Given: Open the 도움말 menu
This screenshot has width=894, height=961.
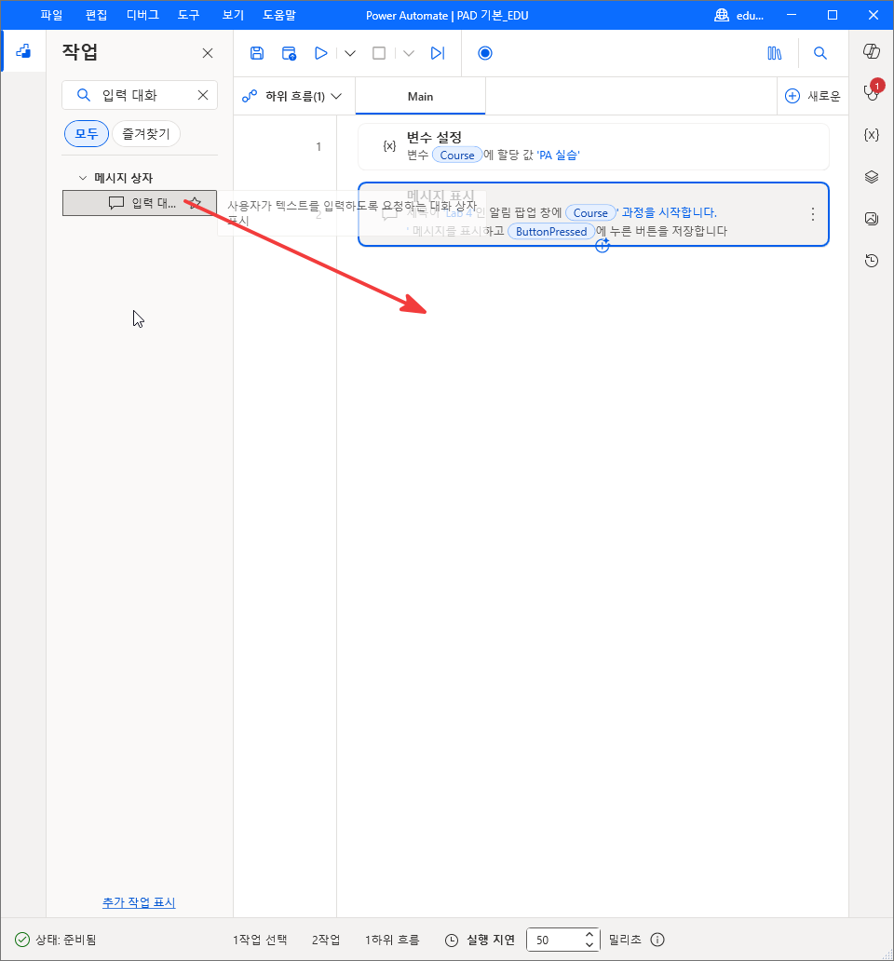Looking at the screenshot, I should tap(279, 15).
